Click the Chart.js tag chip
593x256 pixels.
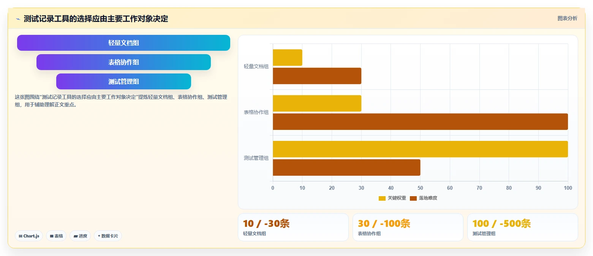click(29, 236)
